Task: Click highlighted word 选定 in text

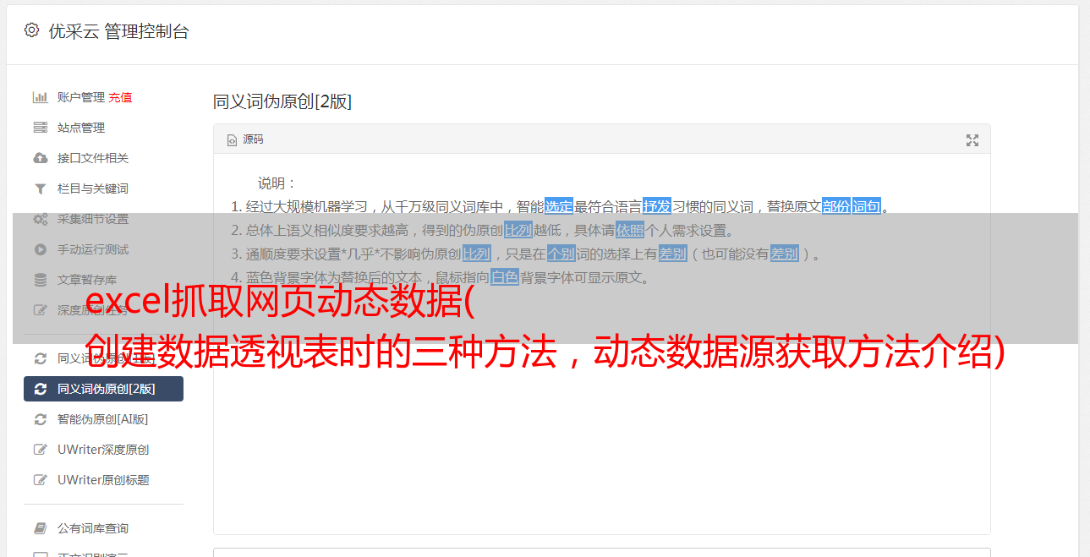Action: point(559,206)
